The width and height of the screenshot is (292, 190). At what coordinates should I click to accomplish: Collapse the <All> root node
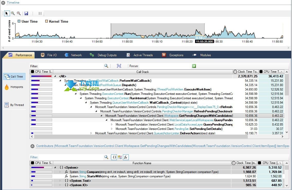pyautogui.click(x=55, y=76)
